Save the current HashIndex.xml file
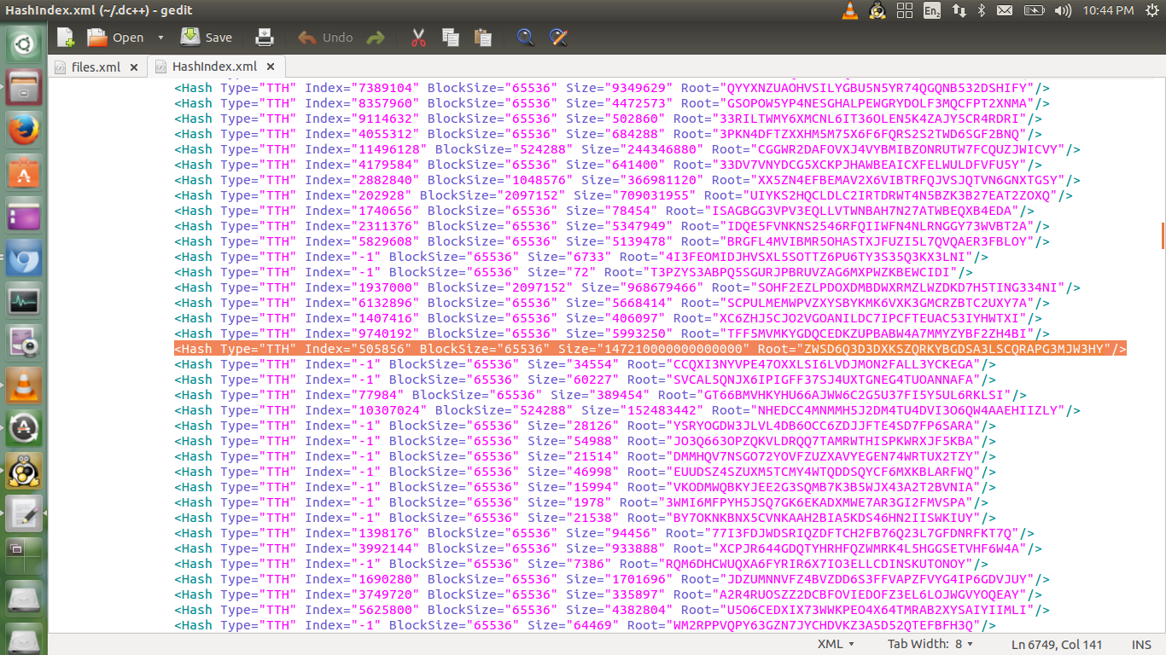This screenshot has height=655, width=1166. tap(207, 38)
